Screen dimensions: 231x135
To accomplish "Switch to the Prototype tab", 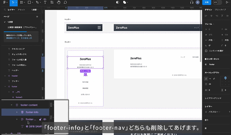I will click(x=220, y=10).
